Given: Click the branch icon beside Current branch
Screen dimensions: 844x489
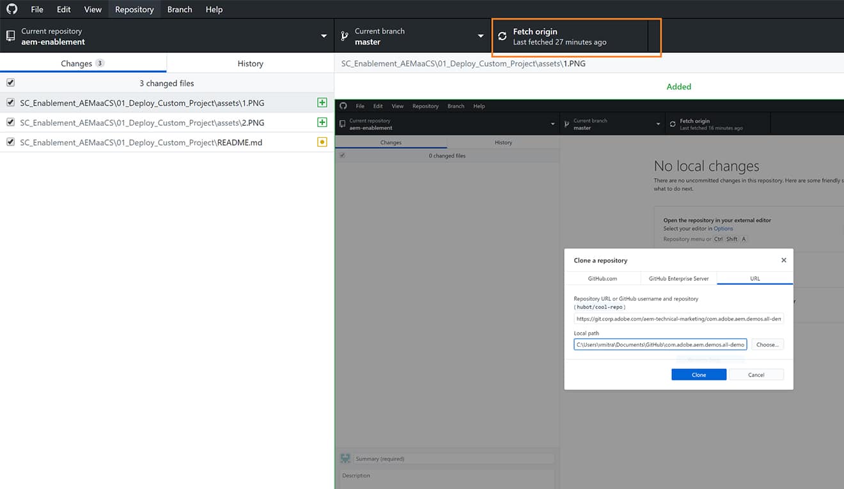Looking at the screenshot, I should coord(345,36).
